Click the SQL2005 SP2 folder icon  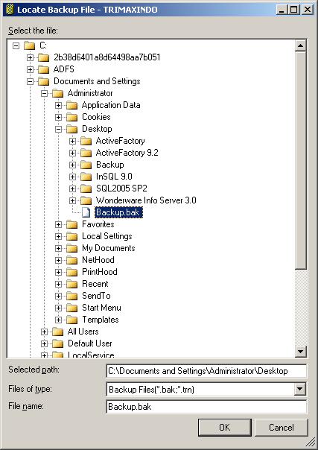point(86,188)
